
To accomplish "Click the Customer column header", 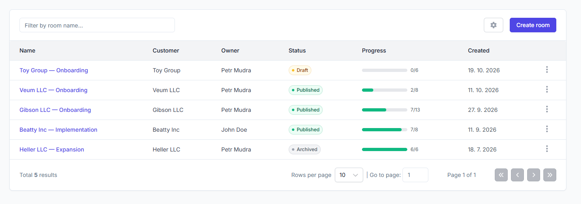I will pos(166,50).
